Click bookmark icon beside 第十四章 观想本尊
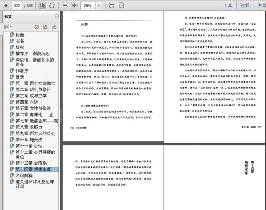266x210 pixels. 12,169
